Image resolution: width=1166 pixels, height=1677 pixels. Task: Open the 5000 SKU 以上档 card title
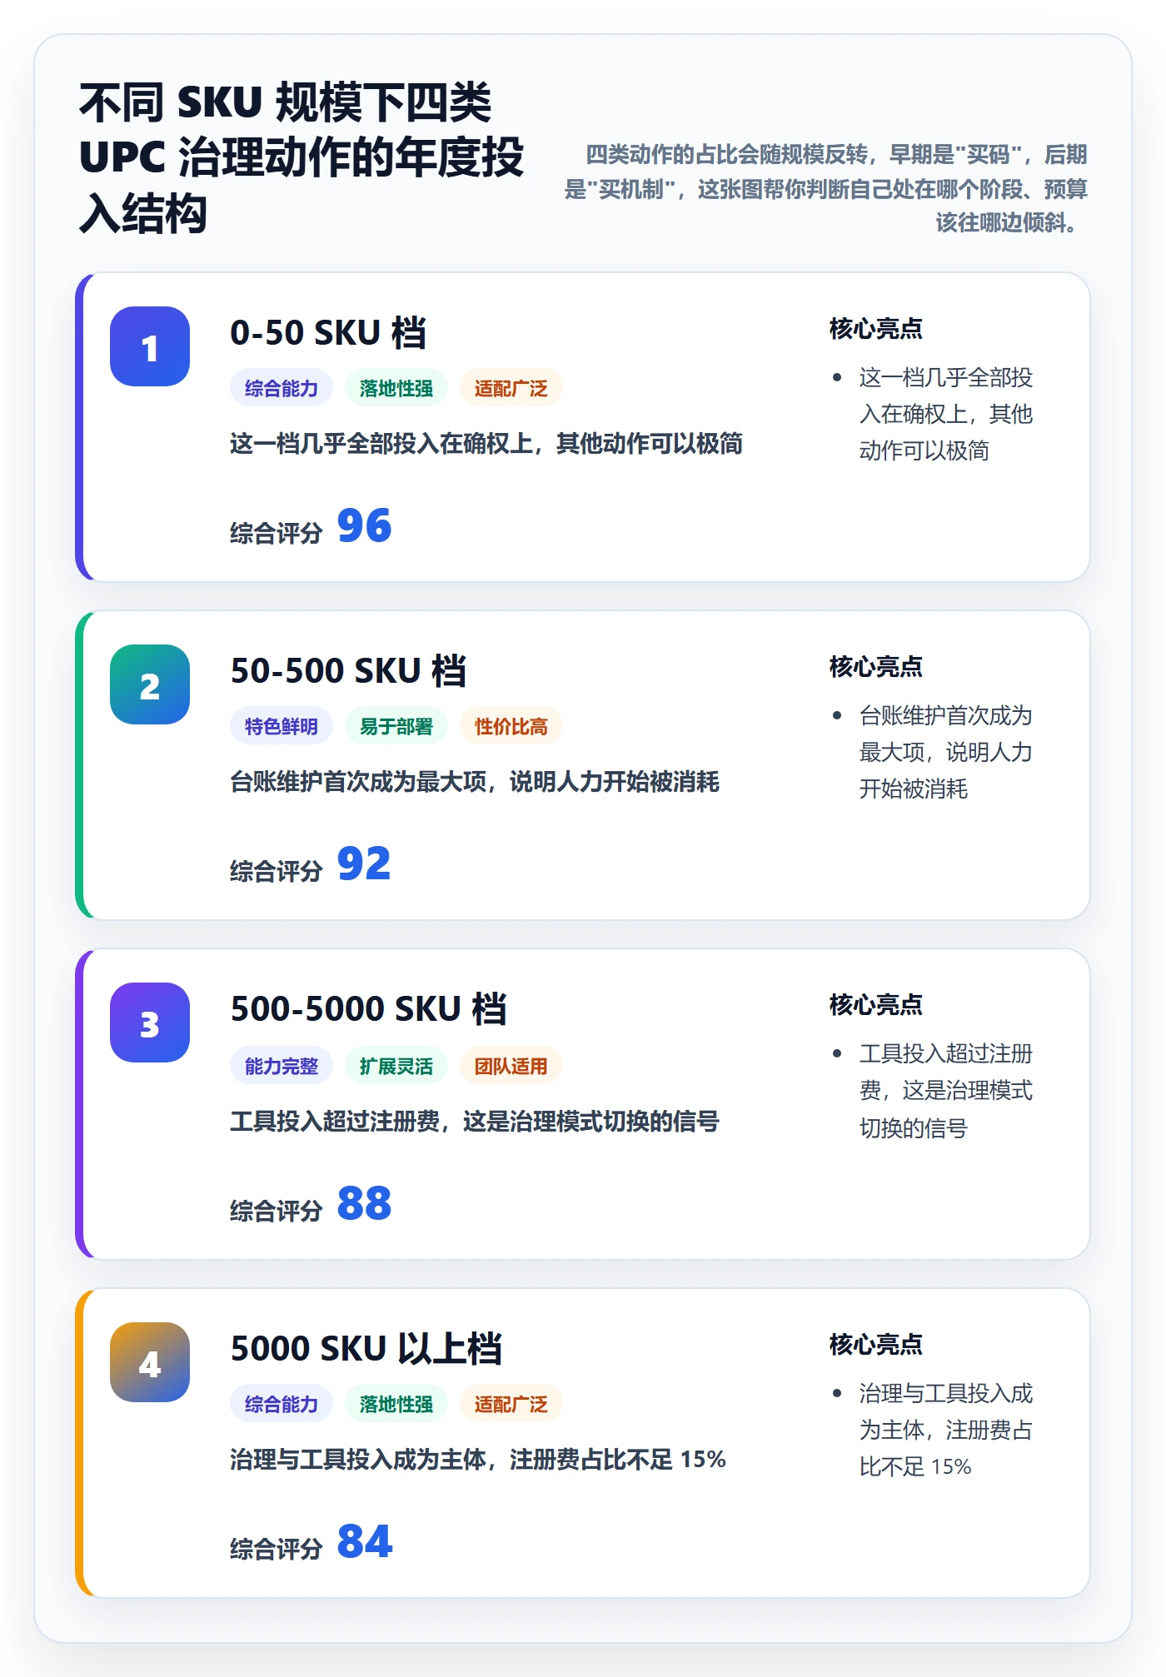click(366, 1349)
